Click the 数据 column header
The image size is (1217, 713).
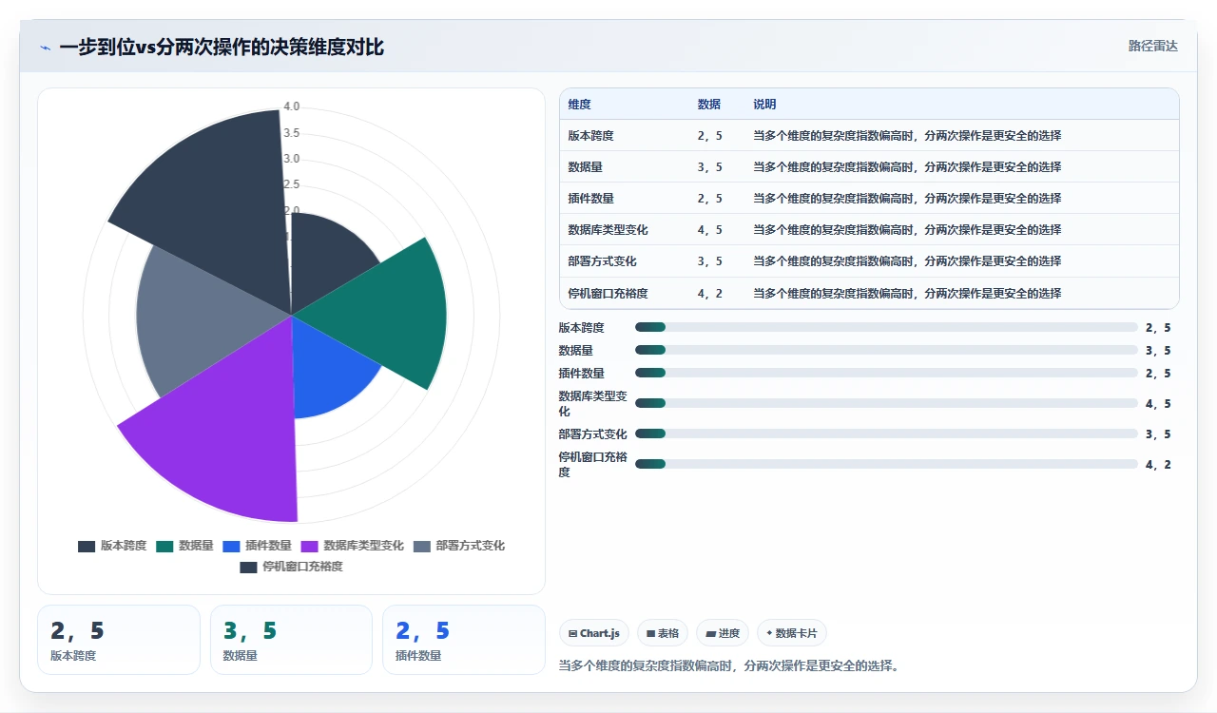(708, 105)
